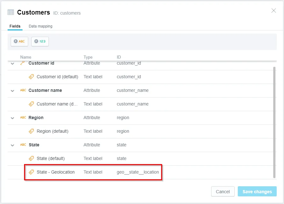
Task: Switch to the Data mapping tab
Action: click(x=40, y=26)
